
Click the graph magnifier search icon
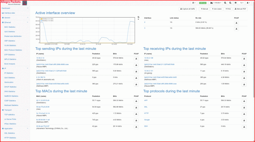click(138, 17)
